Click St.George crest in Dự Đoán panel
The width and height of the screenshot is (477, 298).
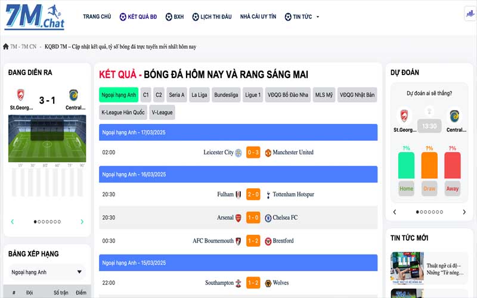[x=404, y=116]
